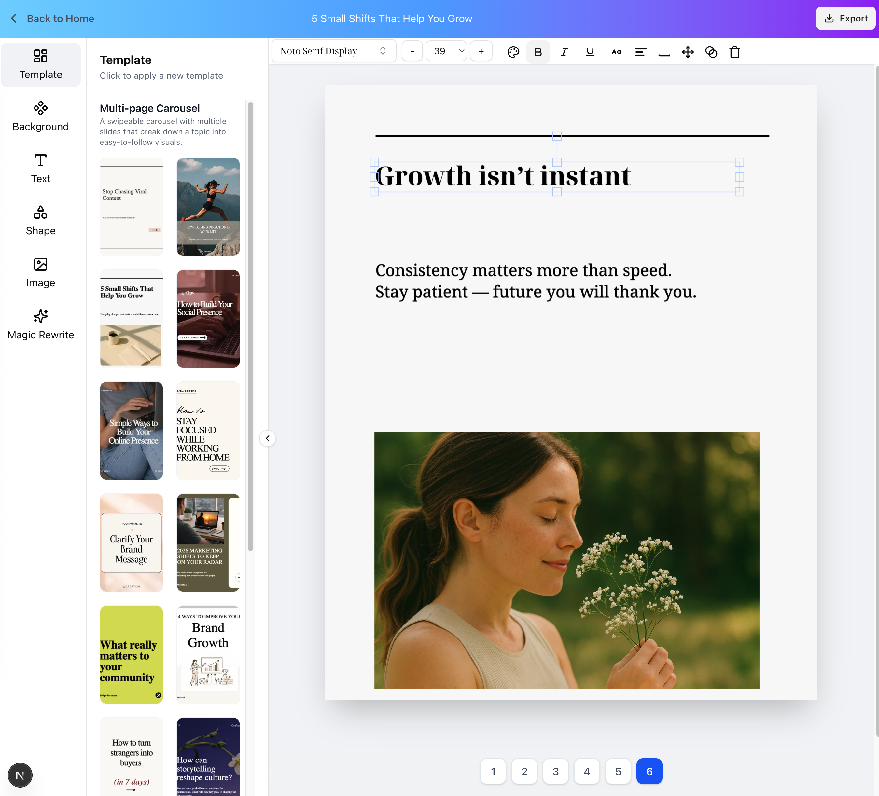Adjust element opacity settings

tap(711, 51)
